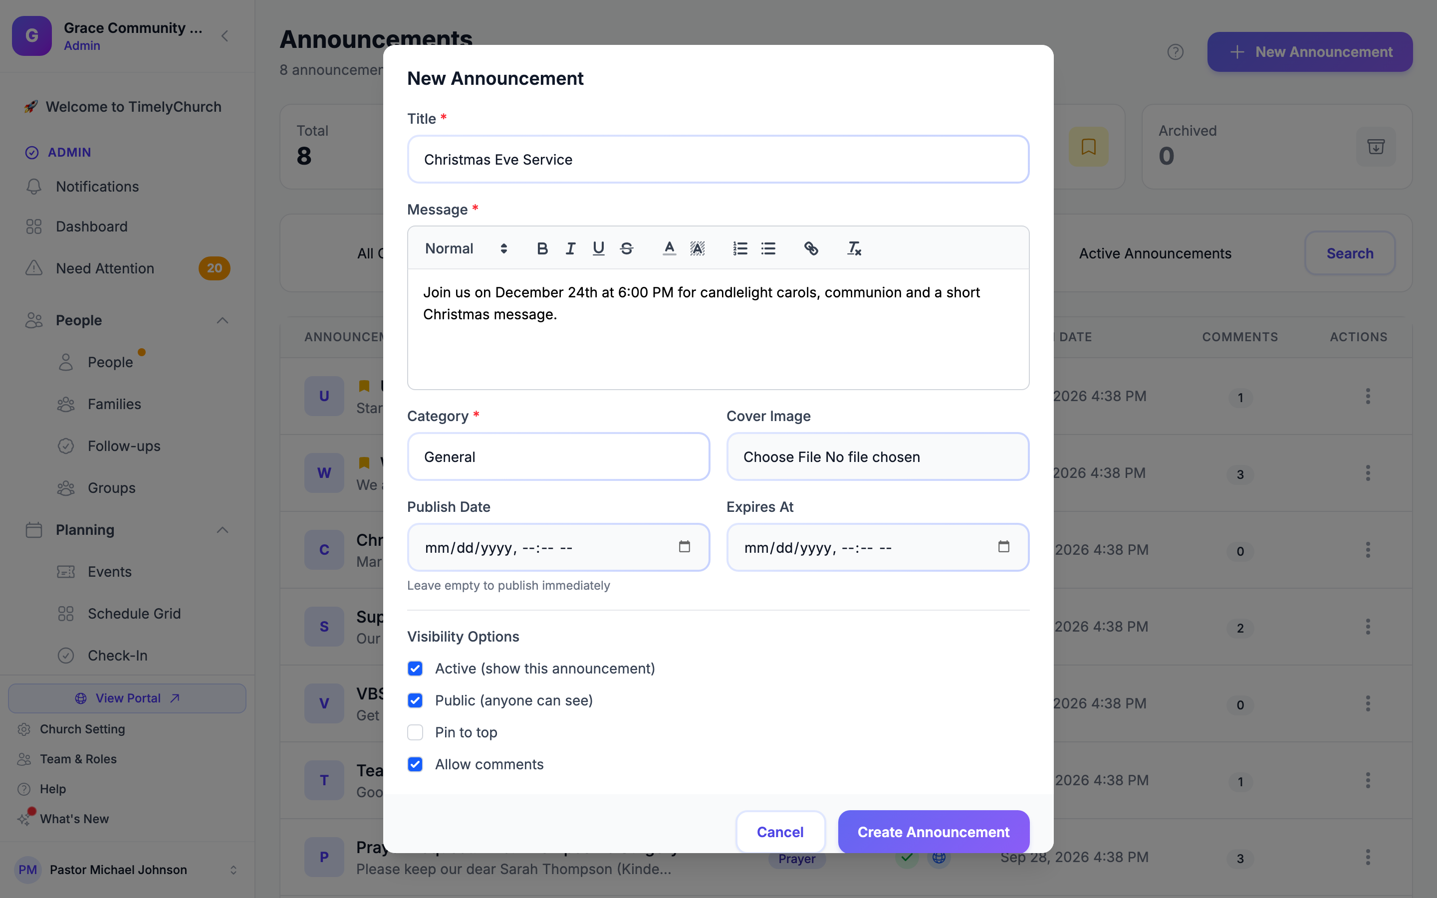Go to Church Setting in sidebar

82,729
